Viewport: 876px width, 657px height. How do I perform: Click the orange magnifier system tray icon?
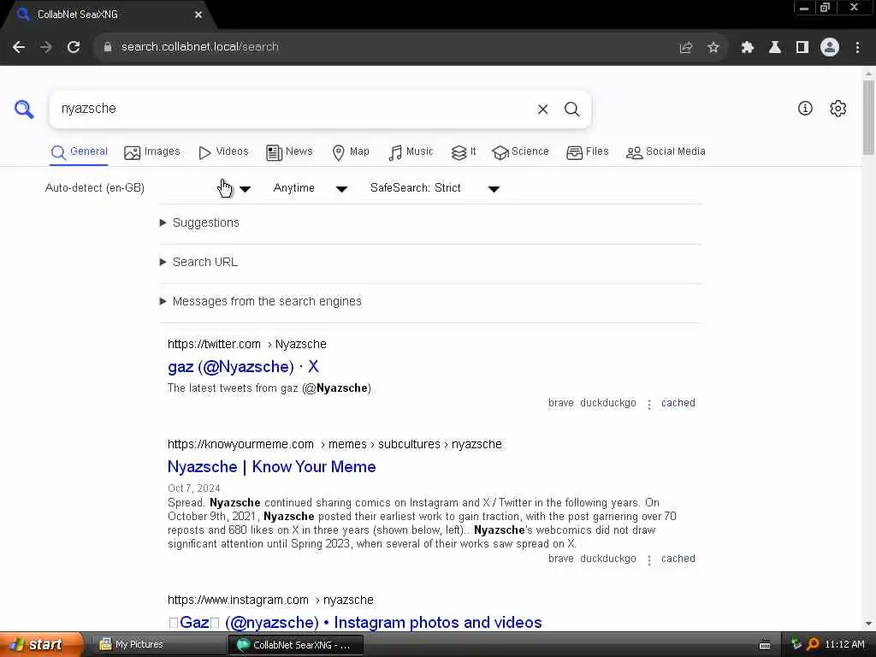click(813, 645)
